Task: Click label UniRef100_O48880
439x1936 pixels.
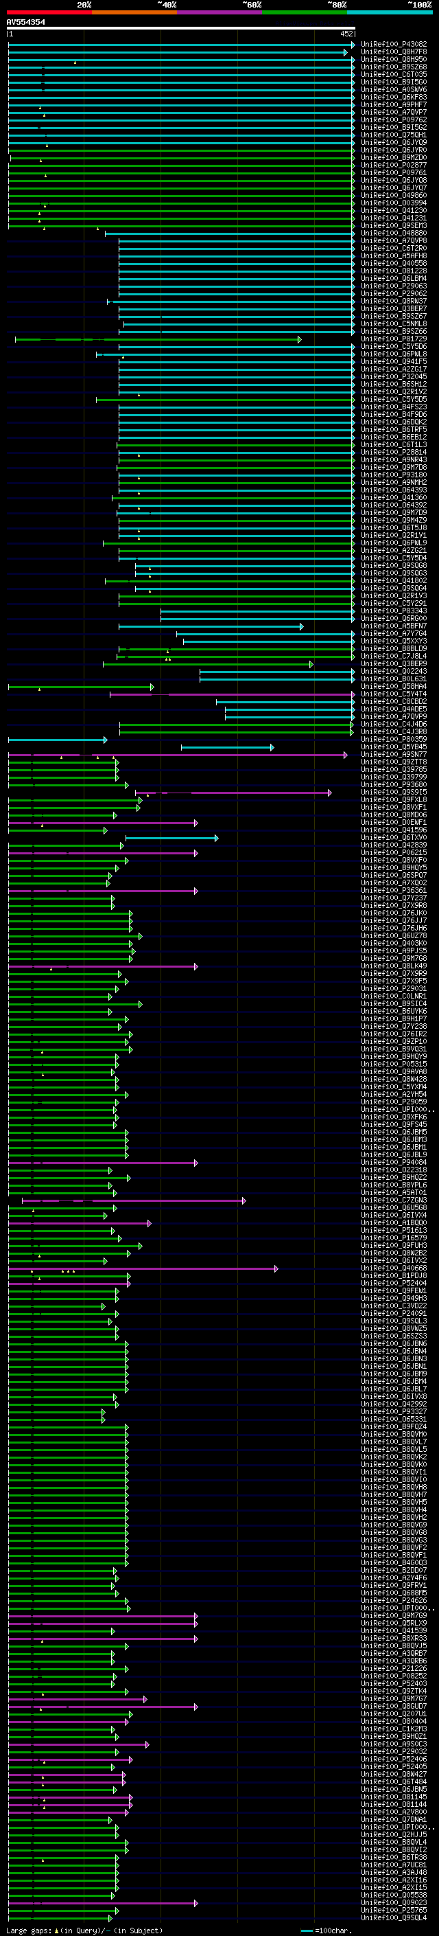Action: coord(394,233)
